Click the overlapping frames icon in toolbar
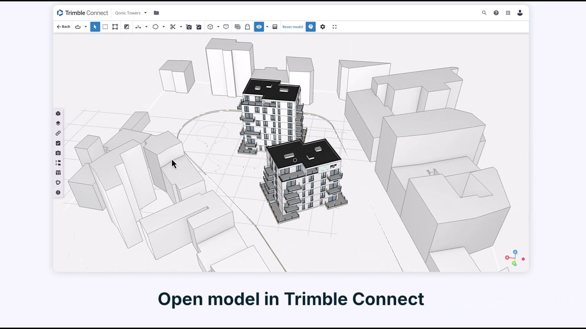Image resolution: width=586 pixels, height=329 pixels. click(237, 27)
